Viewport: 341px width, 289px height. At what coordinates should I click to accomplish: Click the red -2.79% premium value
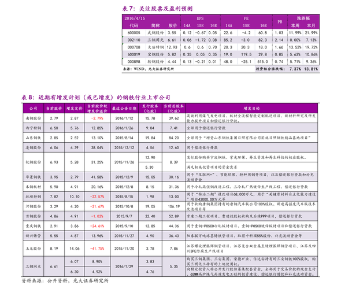coord(97,118)
